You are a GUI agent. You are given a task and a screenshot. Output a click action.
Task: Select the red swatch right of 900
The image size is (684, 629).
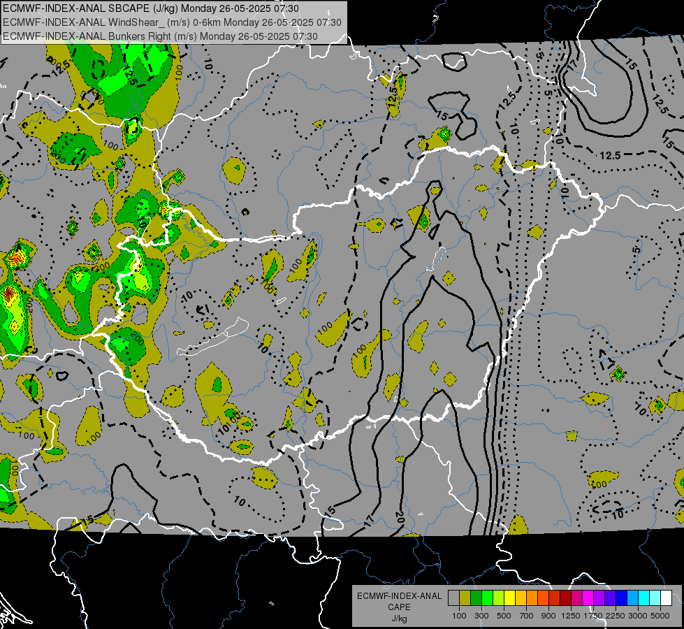click(555, 598)
